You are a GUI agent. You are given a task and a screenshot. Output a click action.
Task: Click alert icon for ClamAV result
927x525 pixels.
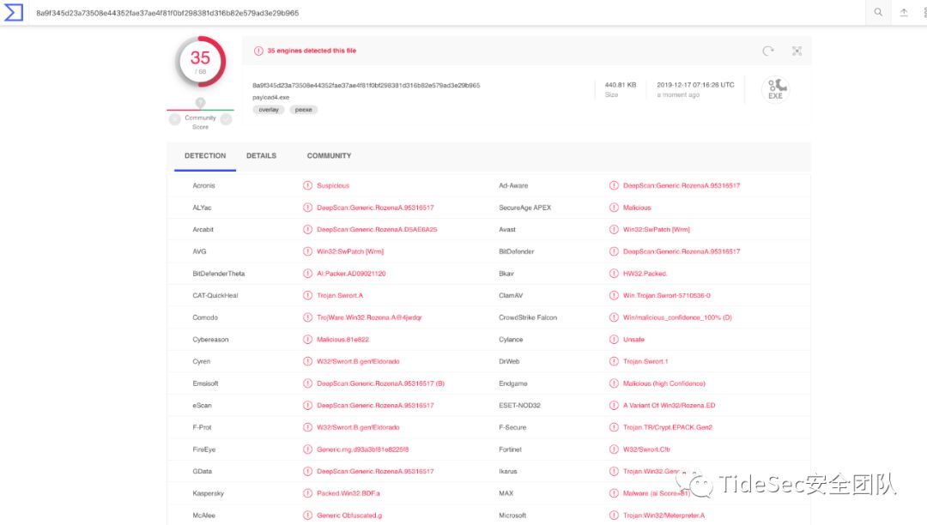point(614,295)
